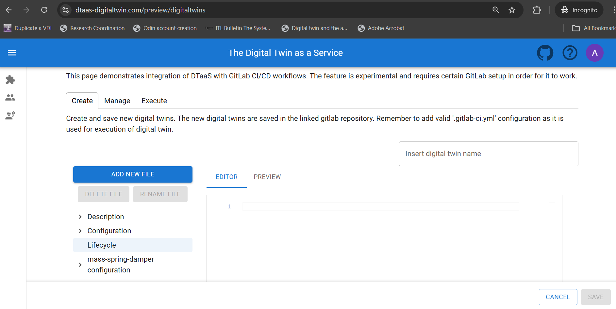Switch to the Execute tab
The image size is (616, 309).
(x=154, y=101)
